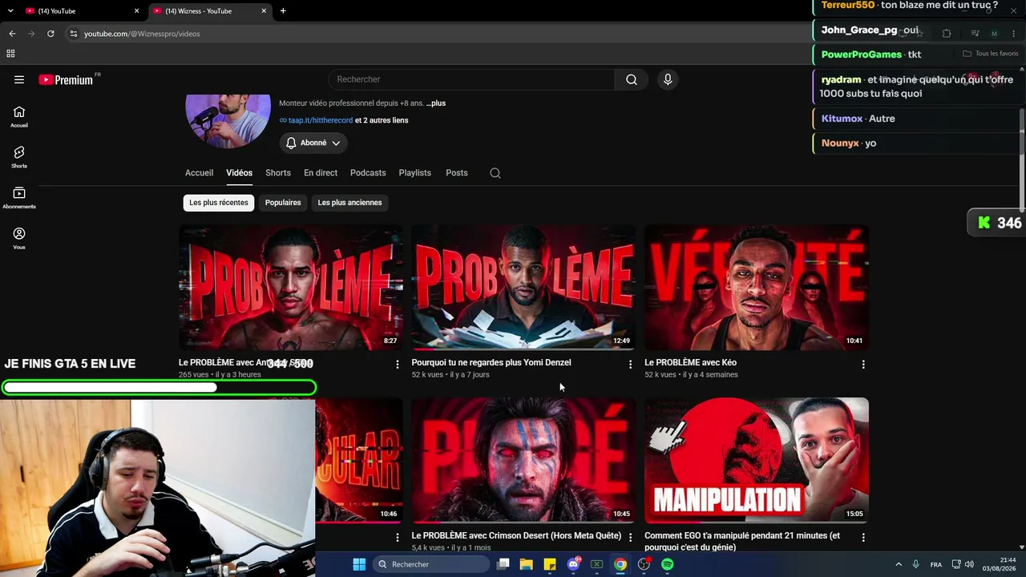Click the Chrome icon on the taskbar

[620, 564]
